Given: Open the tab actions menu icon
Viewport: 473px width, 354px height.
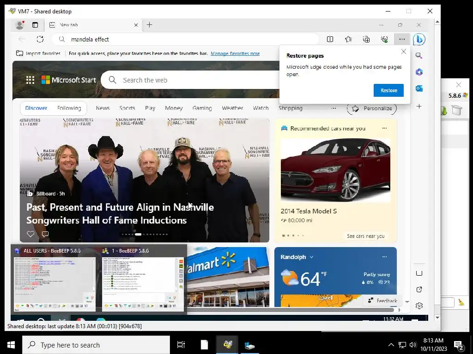Looking at the screenshot, I should click(35, 25).
